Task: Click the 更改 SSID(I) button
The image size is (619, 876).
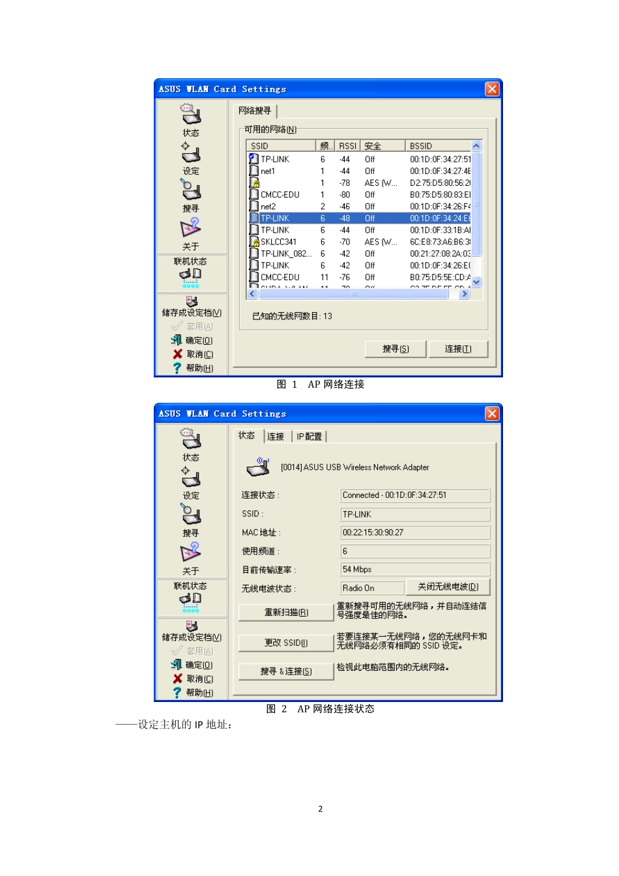Action: coord(286,643)
